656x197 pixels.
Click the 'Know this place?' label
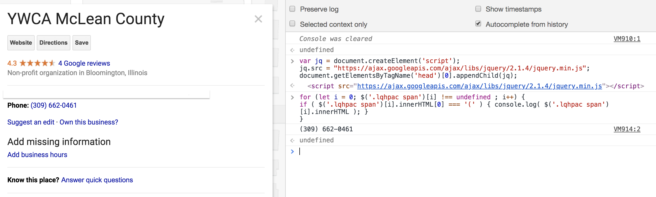[33, 180]
